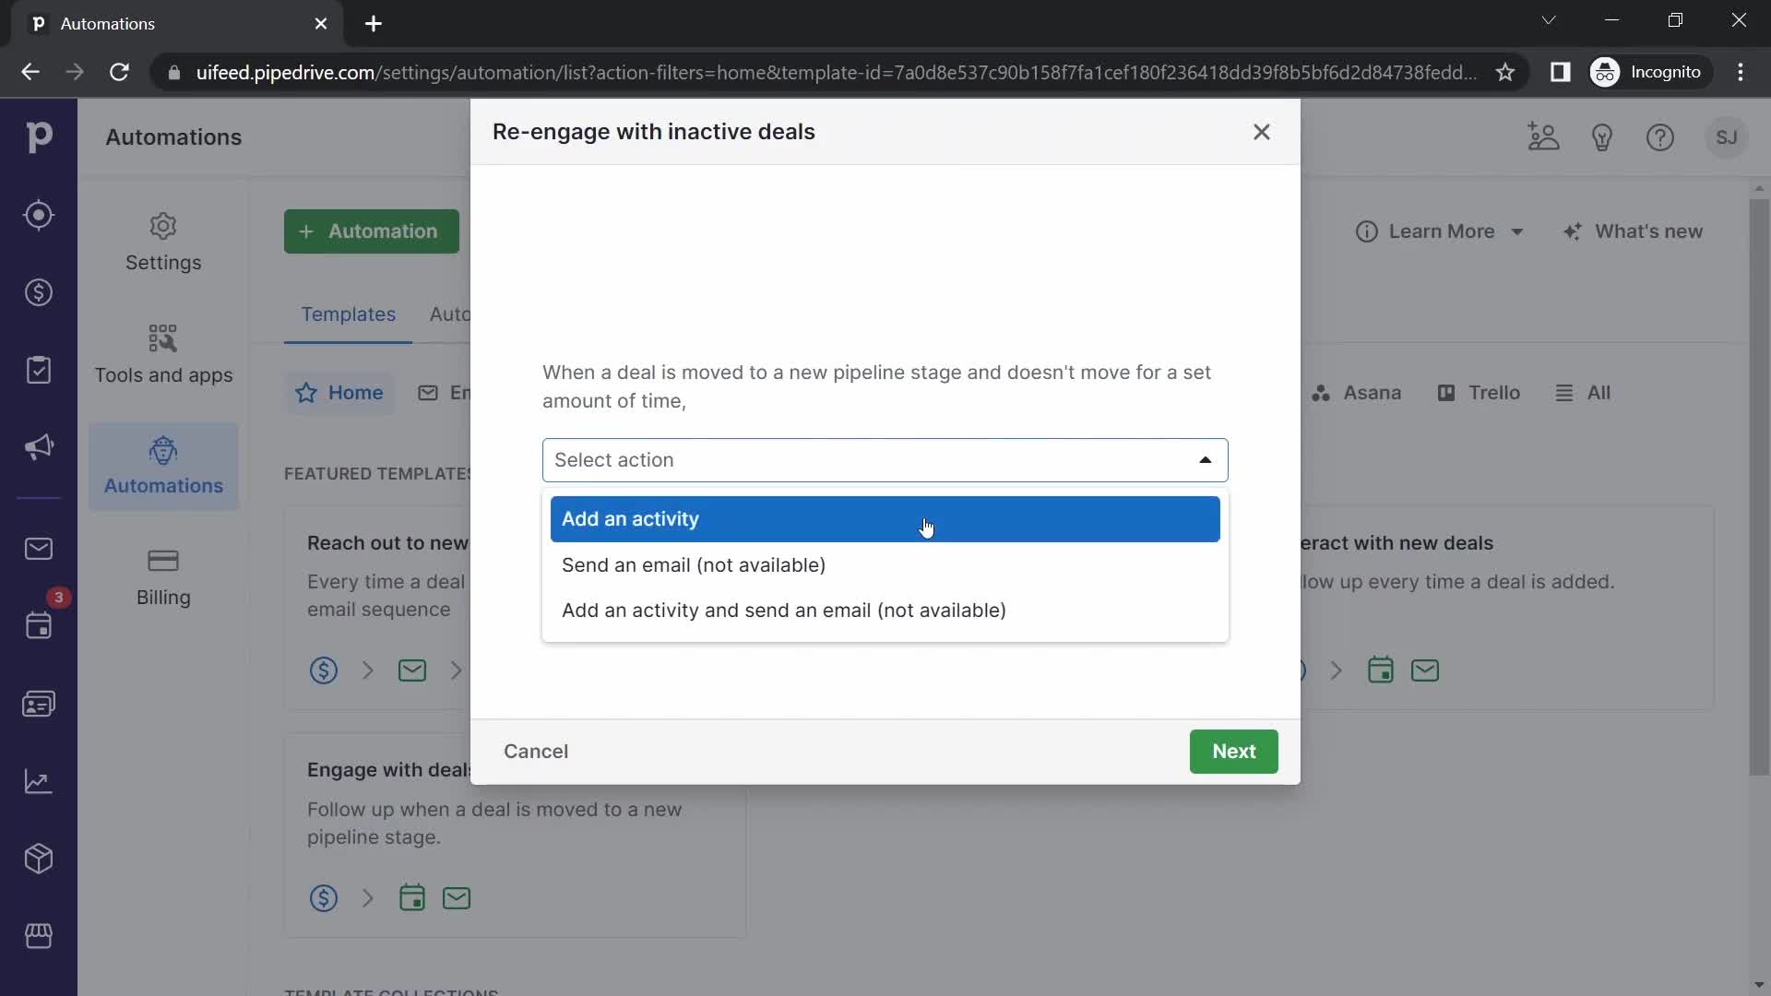
Task: Switch to the Templates tab
Action: (x=351, y=315)
